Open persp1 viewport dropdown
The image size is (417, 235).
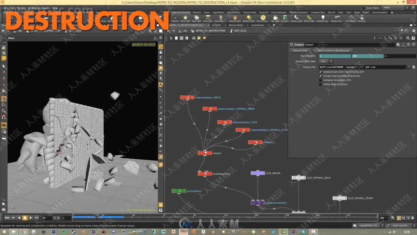click(137, 44)
